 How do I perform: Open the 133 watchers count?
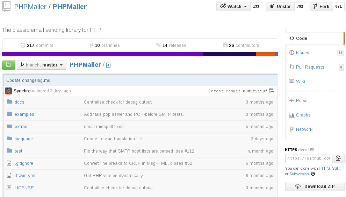tap(256, 6)
